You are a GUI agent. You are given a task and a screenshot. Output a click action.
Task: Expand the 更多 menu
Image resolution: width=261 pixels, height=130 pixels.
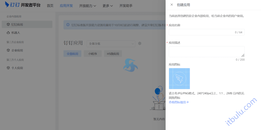(x=108, y=6)
